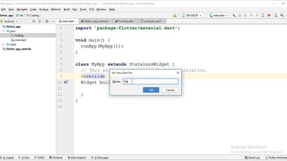Open the Event Log
The width and height of the screenshot is (287, 161).
click(x=252, y=157)
